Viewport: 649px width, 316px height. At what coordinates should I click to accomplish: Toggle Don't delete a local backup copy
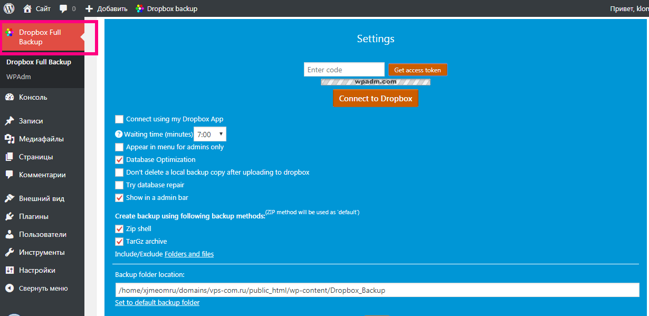tap(119, 173)
